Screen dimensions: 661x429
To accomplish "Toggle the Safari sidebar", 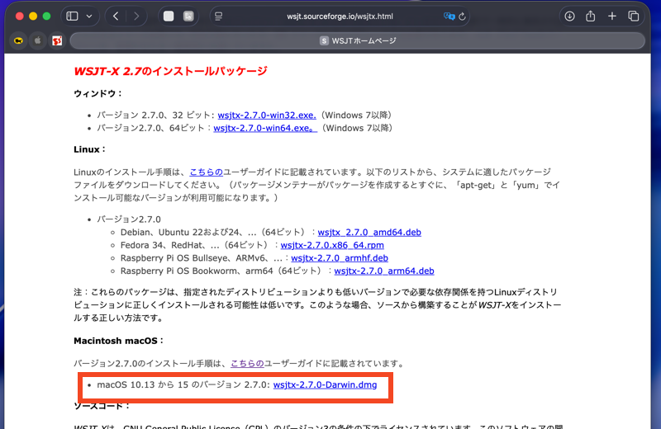I will click(x=72, y=16).
